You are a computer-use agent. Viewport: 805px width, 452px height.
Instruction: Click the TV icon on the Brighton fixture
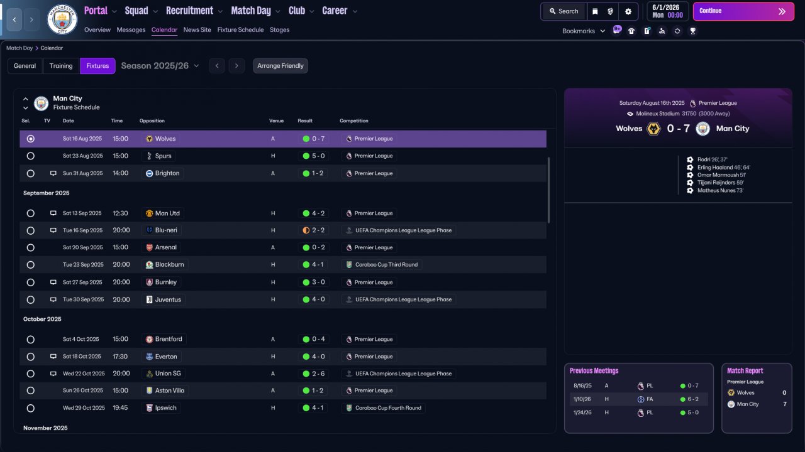pyautogui.click(x=53, y=173)
